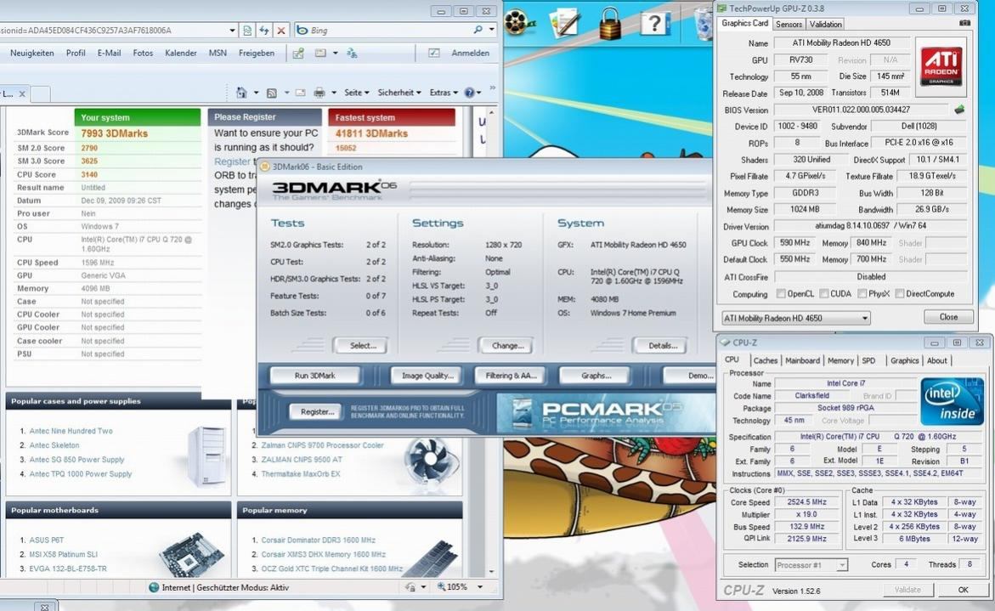Viewport: 995px width, 611px height.
Task: Click the Graphs... button in 3DMark06
Action: (x=596, y=376)
